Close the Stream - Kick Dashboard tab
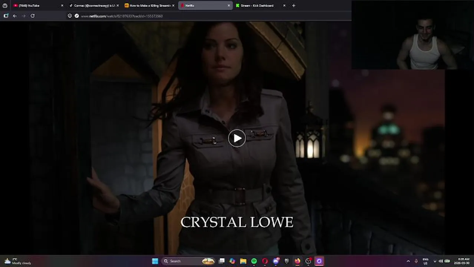This screenshot has height=267, width=474. pos(284,6)
